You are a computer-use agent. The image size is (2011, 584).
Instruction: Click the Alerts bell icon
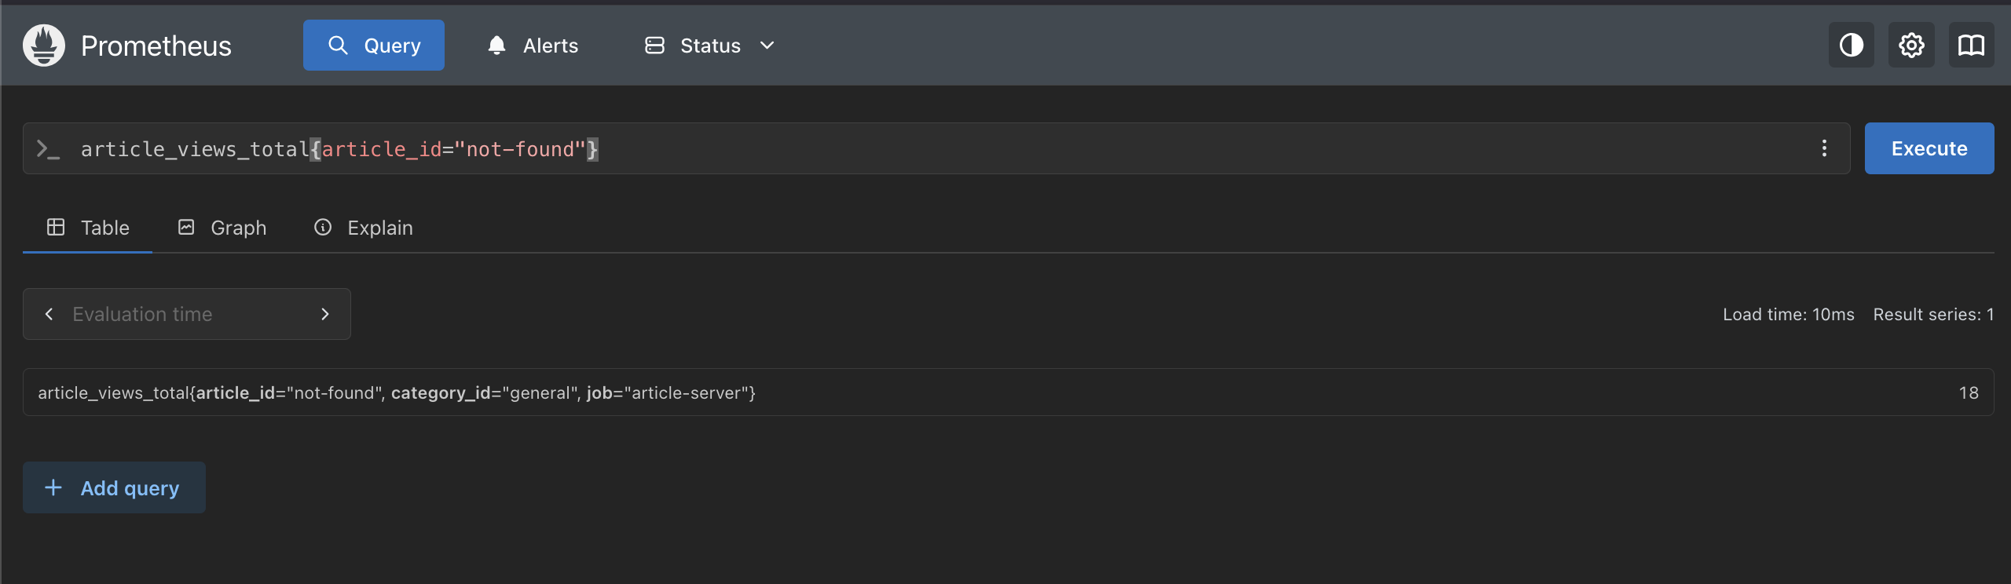coord(496,46)
